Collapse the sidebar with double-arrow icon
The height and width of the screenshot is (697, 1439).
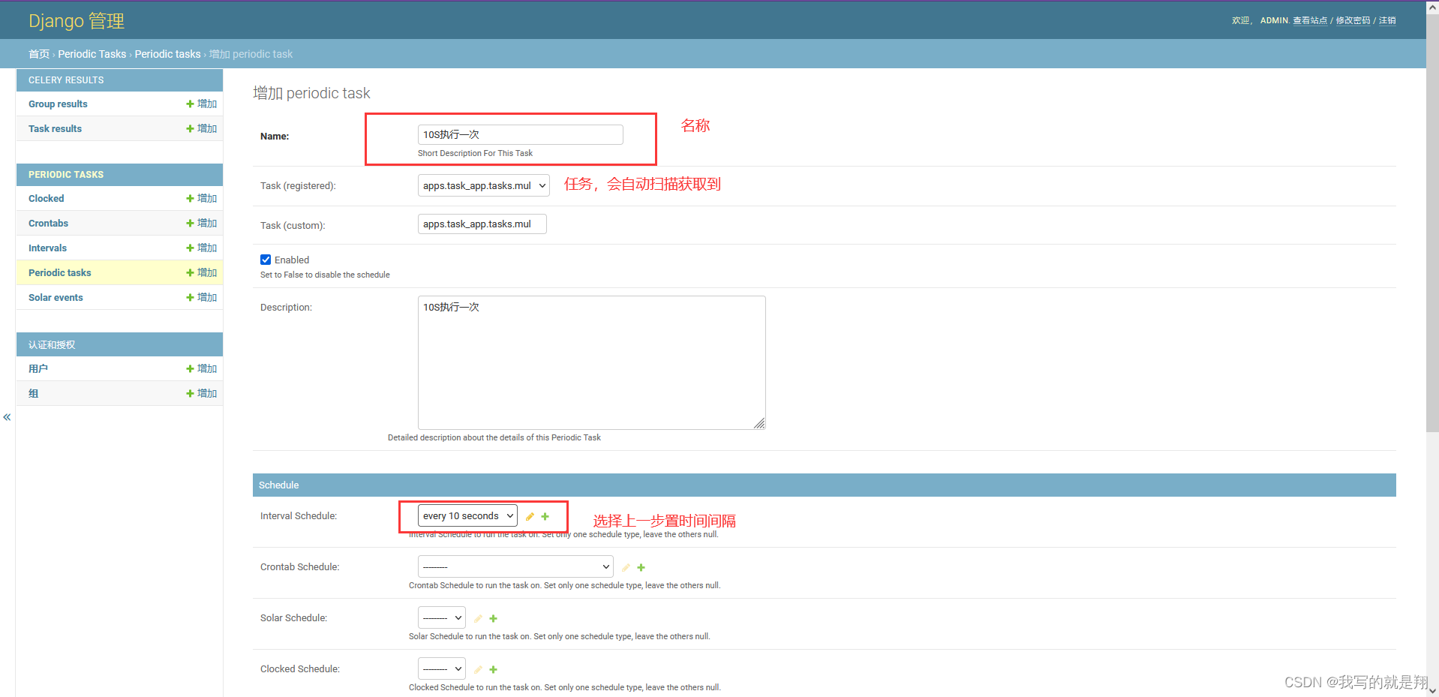coord(7,417)
